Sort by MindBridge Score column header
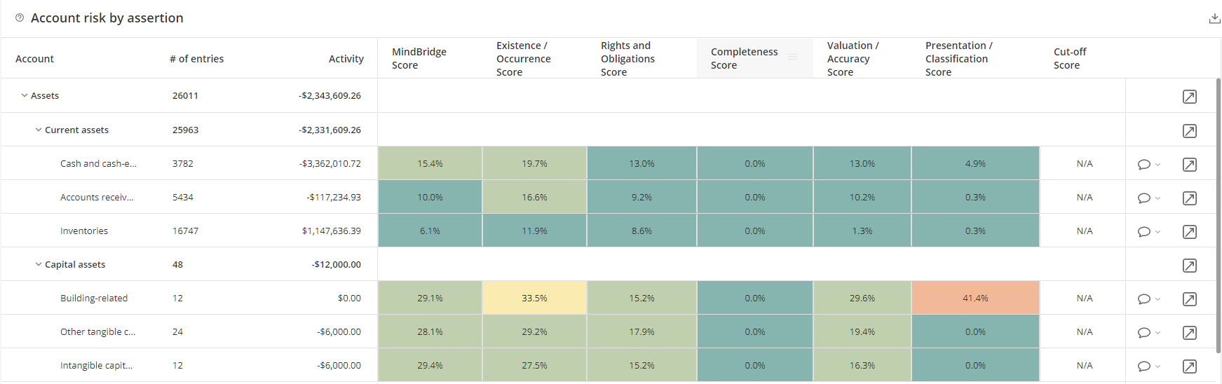This screenshot has height=384, width=1222. tap(419, 58)
